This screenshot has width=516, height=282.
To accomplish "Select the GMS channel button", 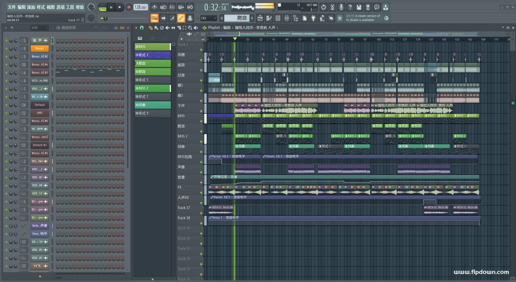I will tap(40, 113).
